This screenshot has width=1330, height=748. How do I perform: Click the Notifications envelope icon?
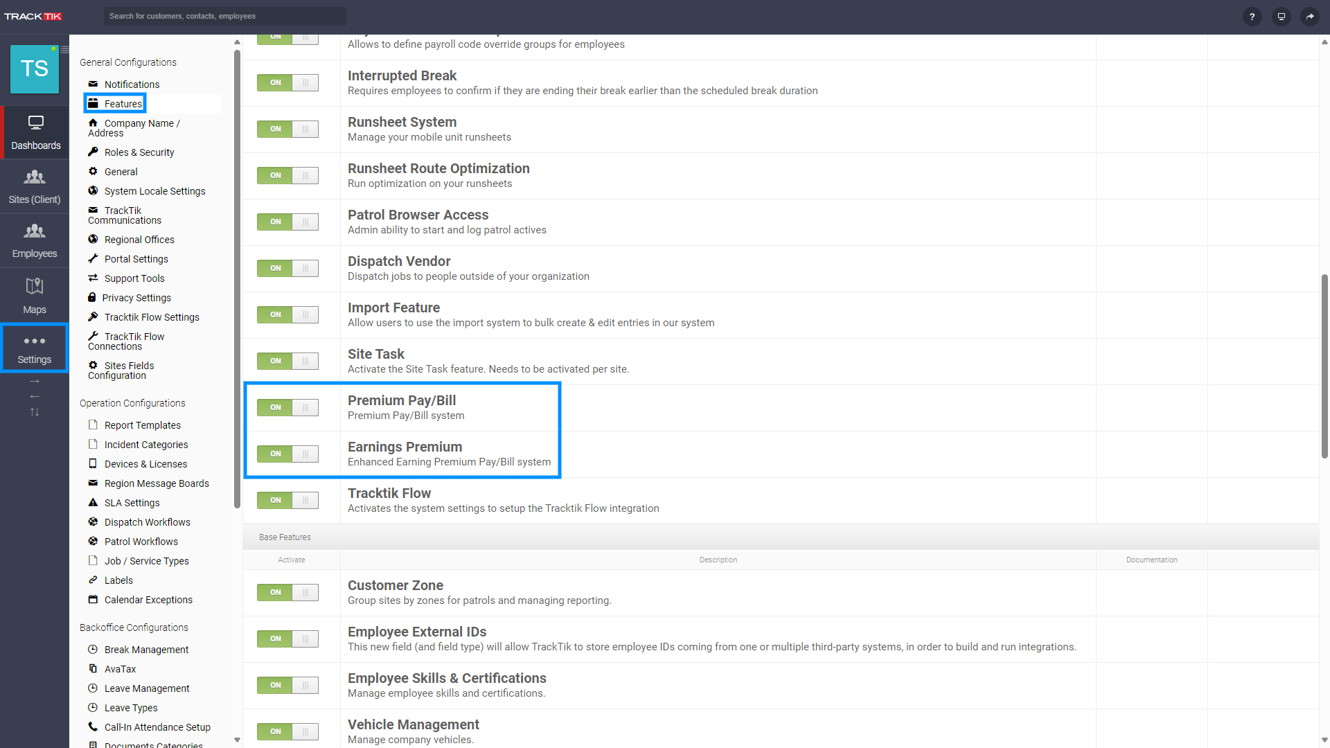(x=93, y=84)
